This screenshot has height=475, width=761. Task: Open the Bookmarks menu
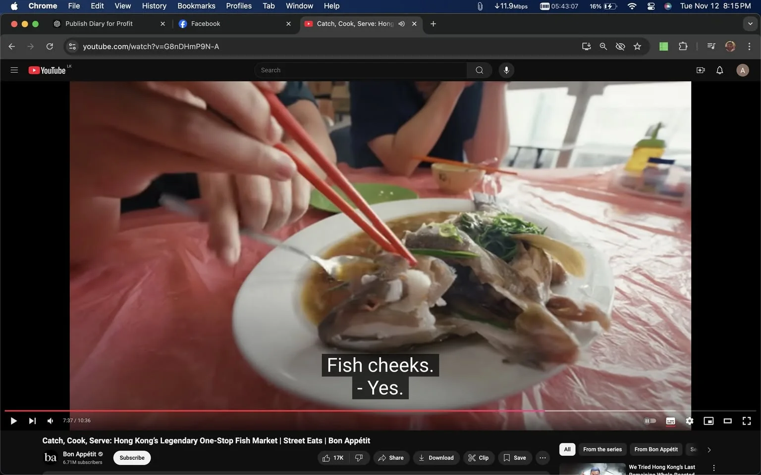pyautogui.click(x=196, y=6)
